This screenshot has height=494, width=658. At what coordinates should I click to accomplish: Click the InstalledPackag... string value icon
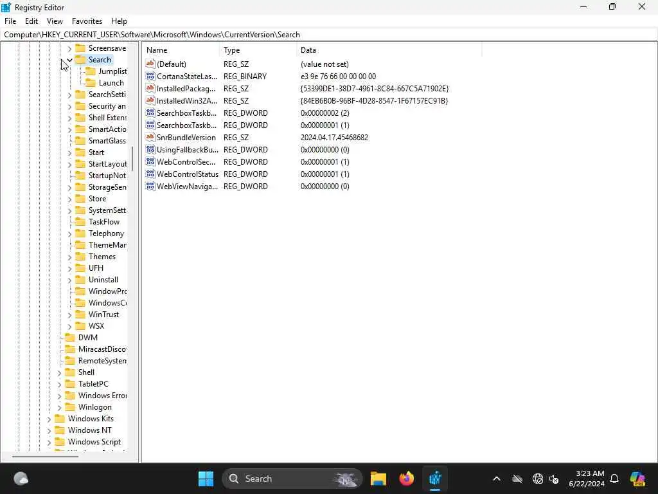click(150, 88)
